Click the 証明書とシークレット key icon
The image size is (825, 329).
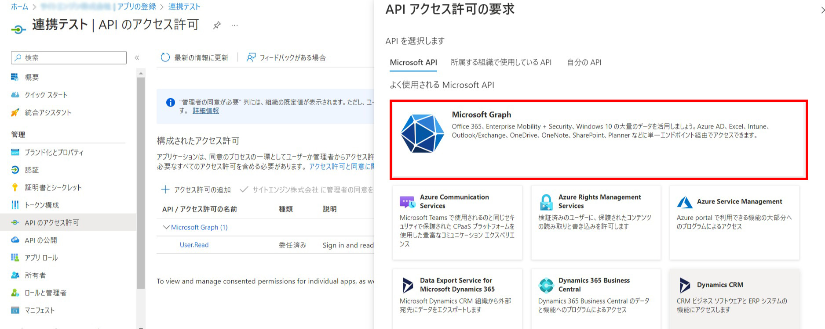pyautogui.click(x=15, y=187)
